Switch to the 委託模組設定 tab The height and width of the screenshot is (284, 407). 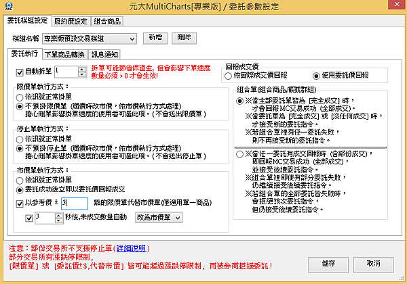pyautogui.click(x=28, y=20)
